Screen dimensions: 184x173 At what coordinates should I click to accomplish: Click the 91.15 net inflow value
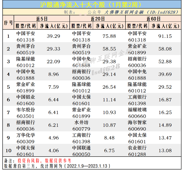pyautogui.click(x=165, y=36)
